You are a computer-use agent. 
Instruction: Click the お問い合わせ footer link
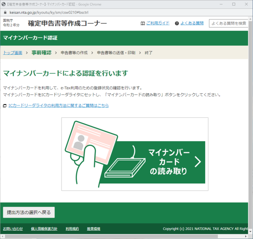[x=13, y=229]
